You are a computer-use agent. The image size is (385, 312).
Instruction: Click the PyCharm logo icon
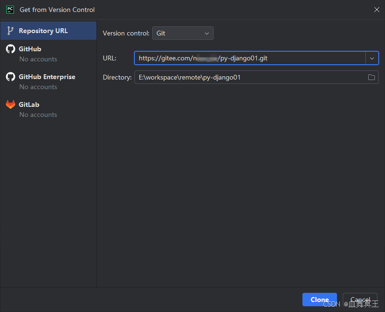[x=10, y=10]
